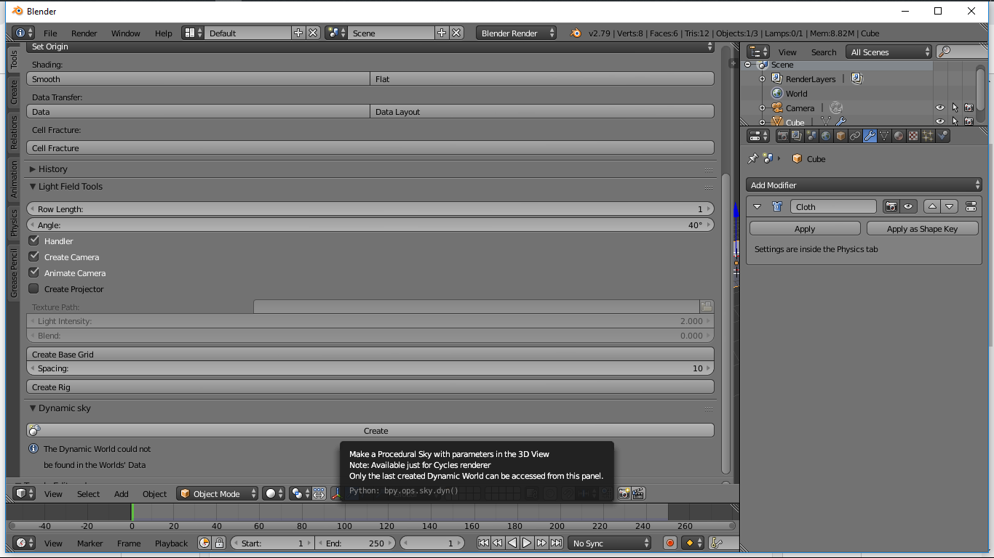Enable the Create Projector checkbox
This screenshot has width=994, height=558.
coord(34,288)
